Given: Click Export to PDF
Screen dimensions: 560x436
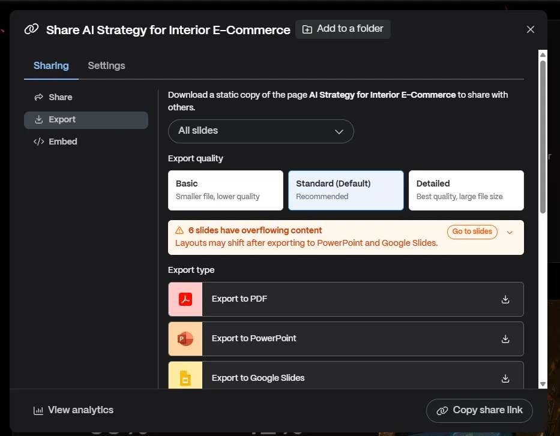Looking at the screenshot, I should (x=346, y=299).
